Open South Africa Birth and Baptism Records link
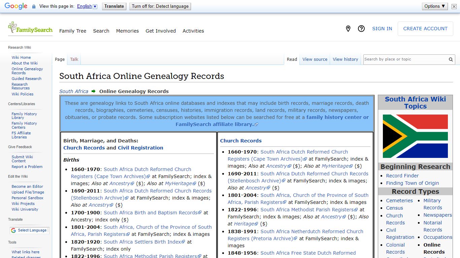The width and height of the screenshot is (460, 258). (153, 213)
